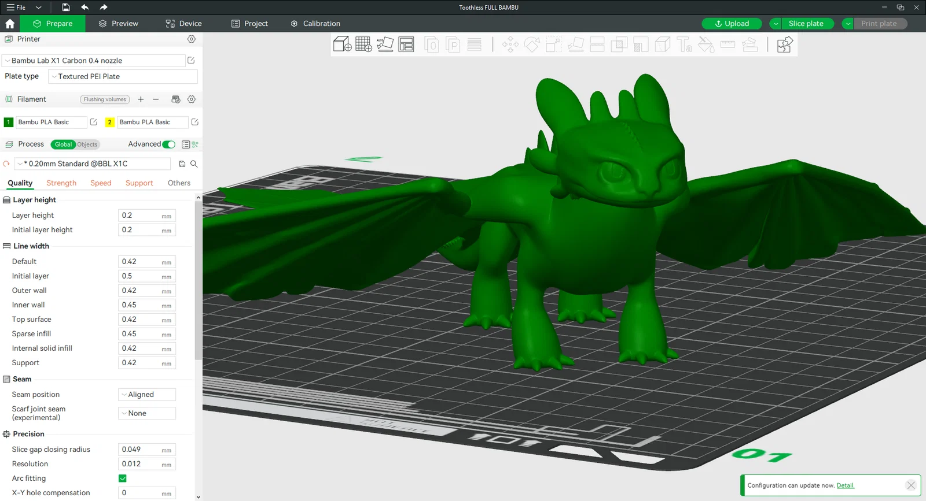This screenshot has width=926, height=501.
Task: Remove a filament with minus icon
Action: (x=156, y=99)
